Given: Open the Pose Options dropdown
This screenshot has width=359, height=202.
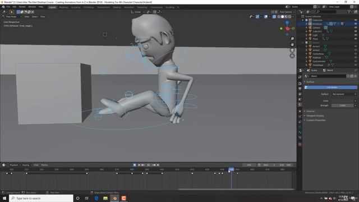Looking at the screenshot, I should [x=287, y=12].
